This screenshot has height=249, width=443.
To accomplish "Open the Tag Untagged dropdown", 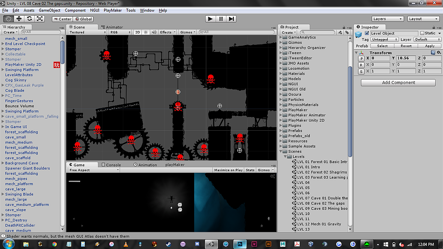I will tap(384, 39).
